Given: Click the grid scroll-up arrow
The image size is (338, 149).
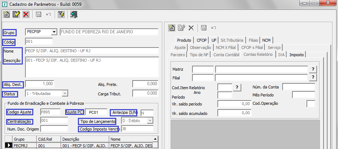Looking at the screenshot, I should click(155, 139).
